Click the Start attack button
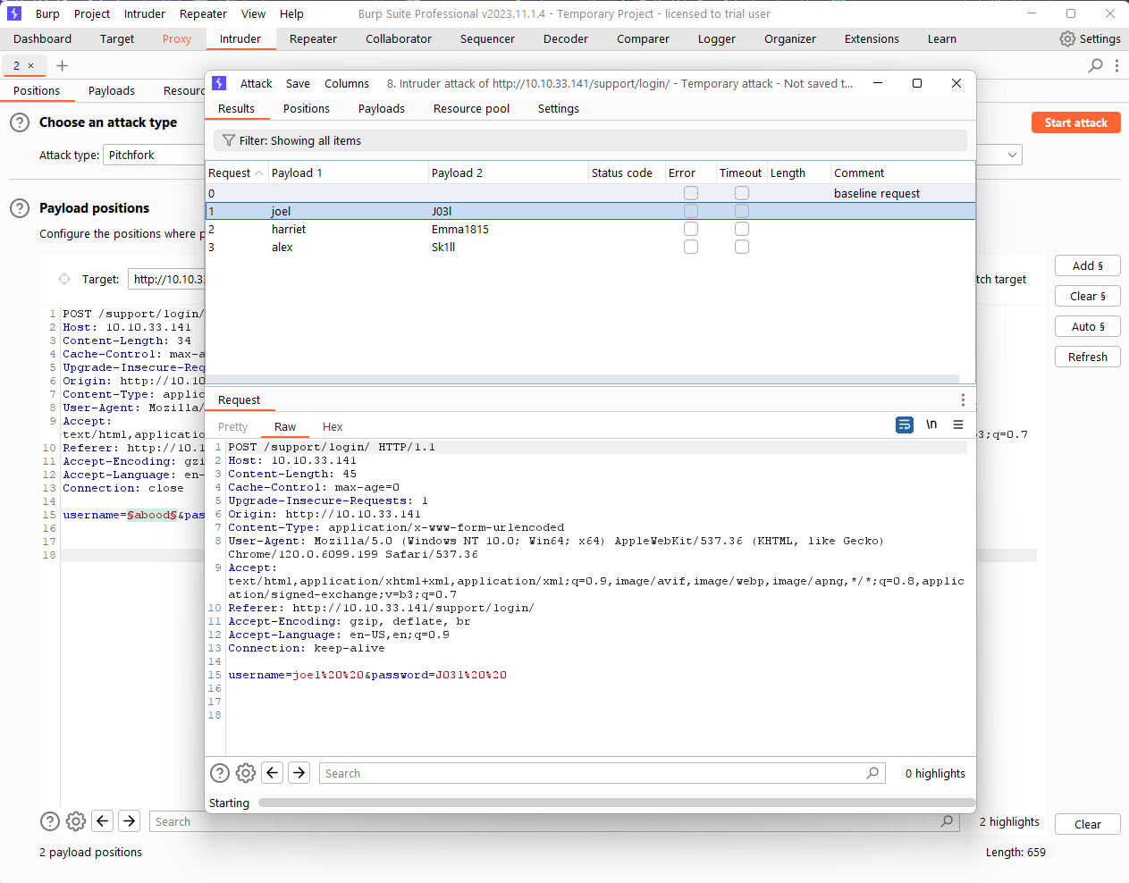This screenshot has width=1129, height=883. click(x=1076, y=122)
